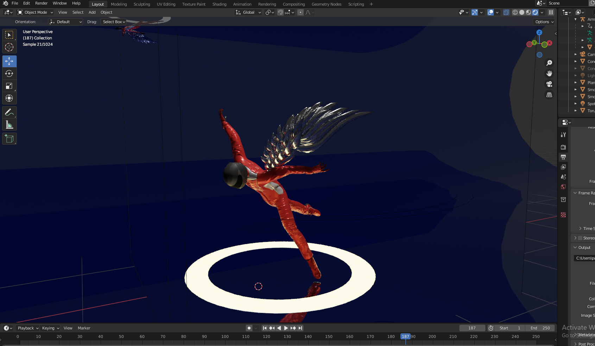Pause the viewport render preview
This screenshot has height=346, width=595.
[551, 12]
